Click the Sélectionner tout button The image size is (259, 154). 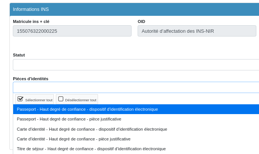(x=35, y=99)
